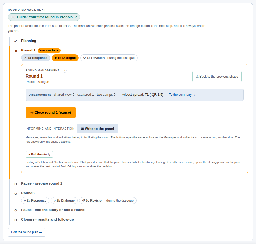The width and height of the screenshot is (256, 244).
Task: Click the Round 2 timeline heading
Action: [x=28, y=193]
